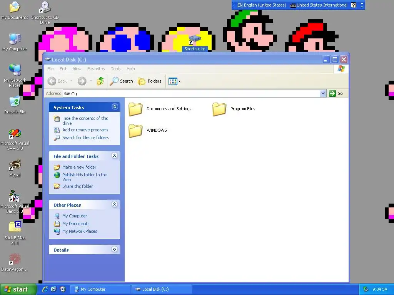Launch Internet Explorer from Quick Launch

[x=45, y=289]
